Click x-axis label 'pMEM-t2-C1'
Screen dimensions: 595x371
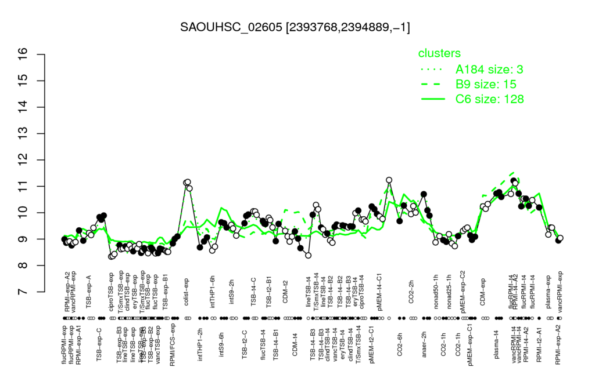click(x=372, y=344)
